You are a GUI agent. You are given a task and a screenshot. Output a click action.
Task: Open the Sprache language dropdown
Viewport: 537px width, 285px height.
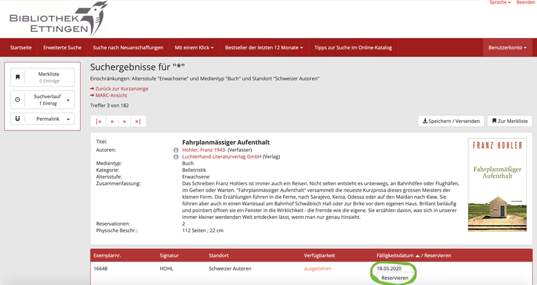click(500, 3)
